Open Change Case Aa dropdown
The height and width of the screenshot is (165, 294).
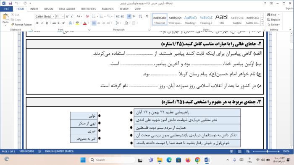point(79,16)
